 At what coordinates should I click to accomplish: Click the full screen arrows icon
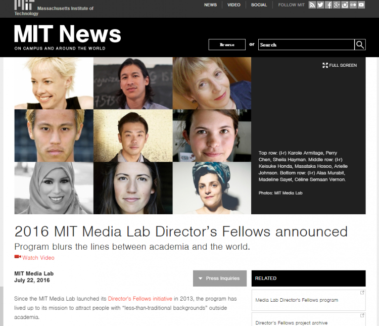[325, 65]
